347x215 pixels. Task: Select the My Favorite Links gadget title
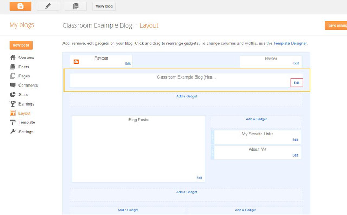(258, 134)
